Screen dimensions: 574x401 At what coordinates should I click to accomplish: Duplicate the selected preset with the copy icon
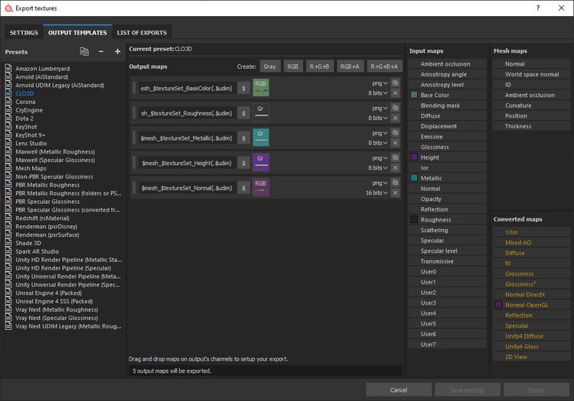tap(84, 52)
